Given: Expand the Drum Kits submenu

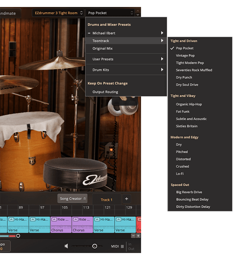Looking at the screenshot, I should click(126, 70).
